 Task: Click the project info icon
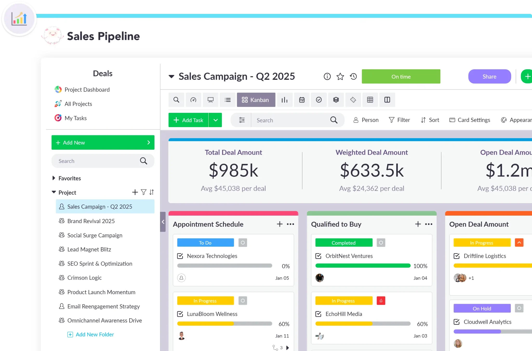327,77
